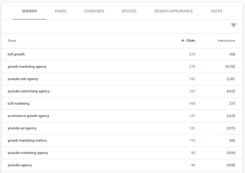
Task: Switch to the DEVICES tab
Action: tap(129, 11)
